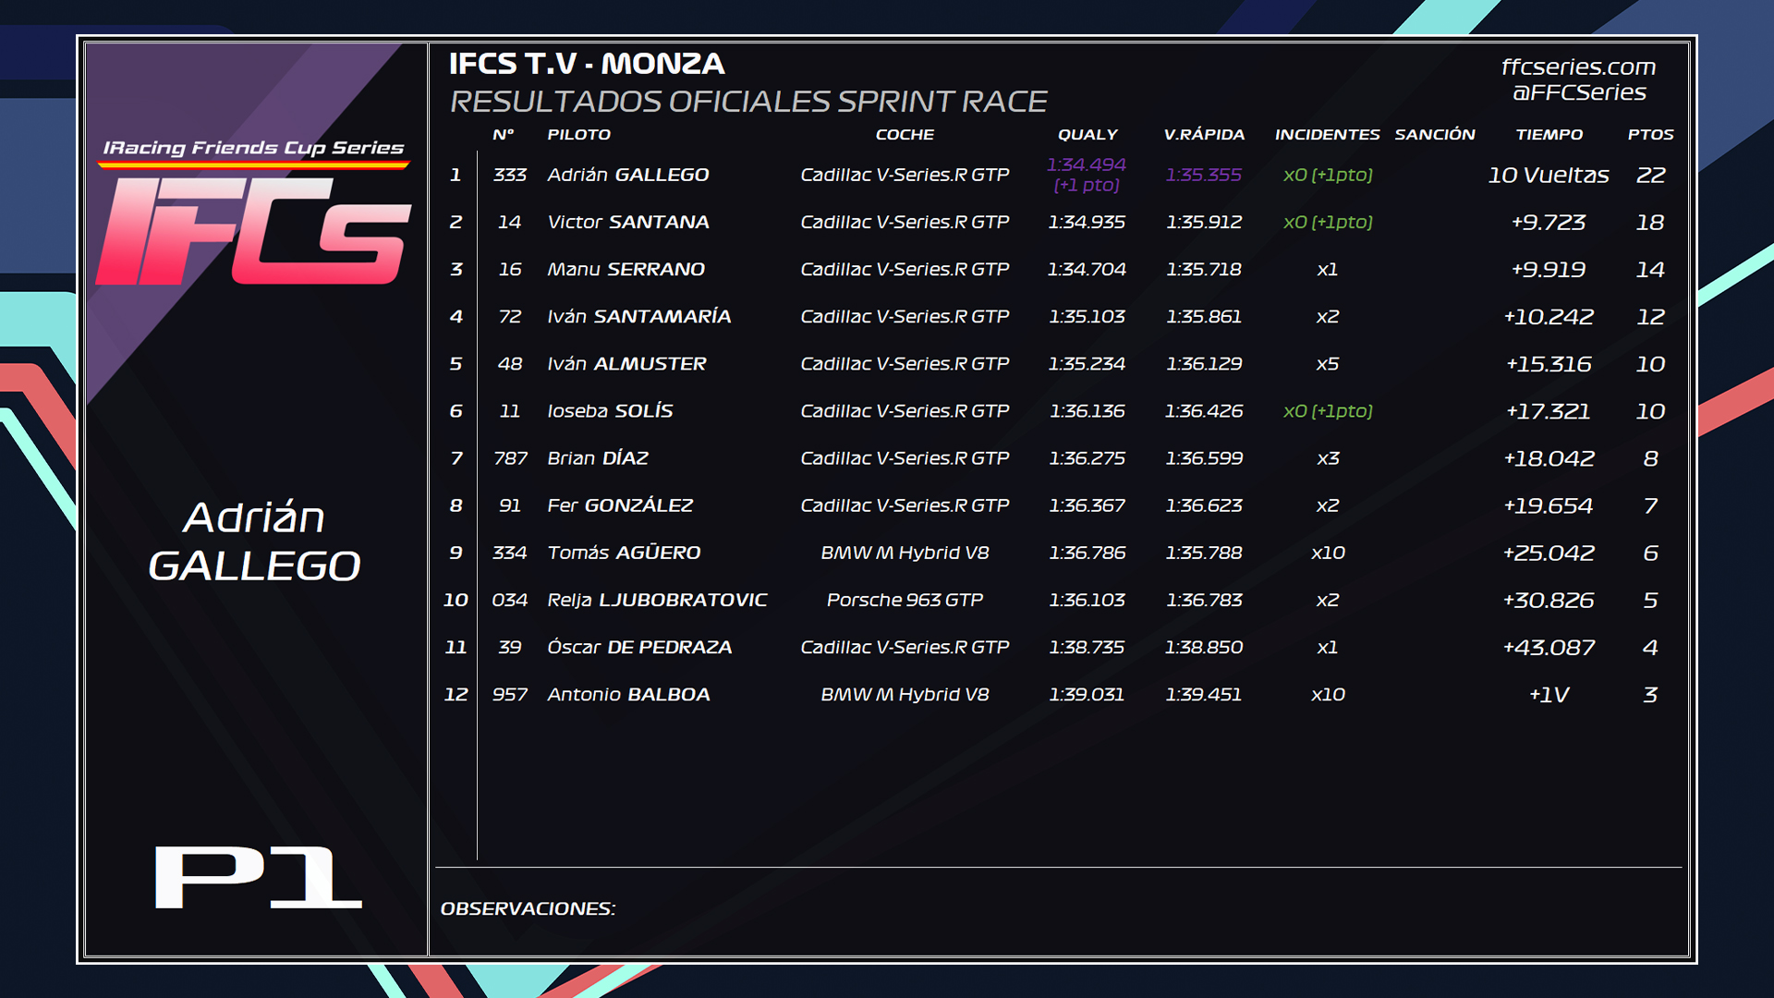Select the IRacing Friends Cup Series title
Viewport: 1774px width, 998px height.
coord(253,148)
